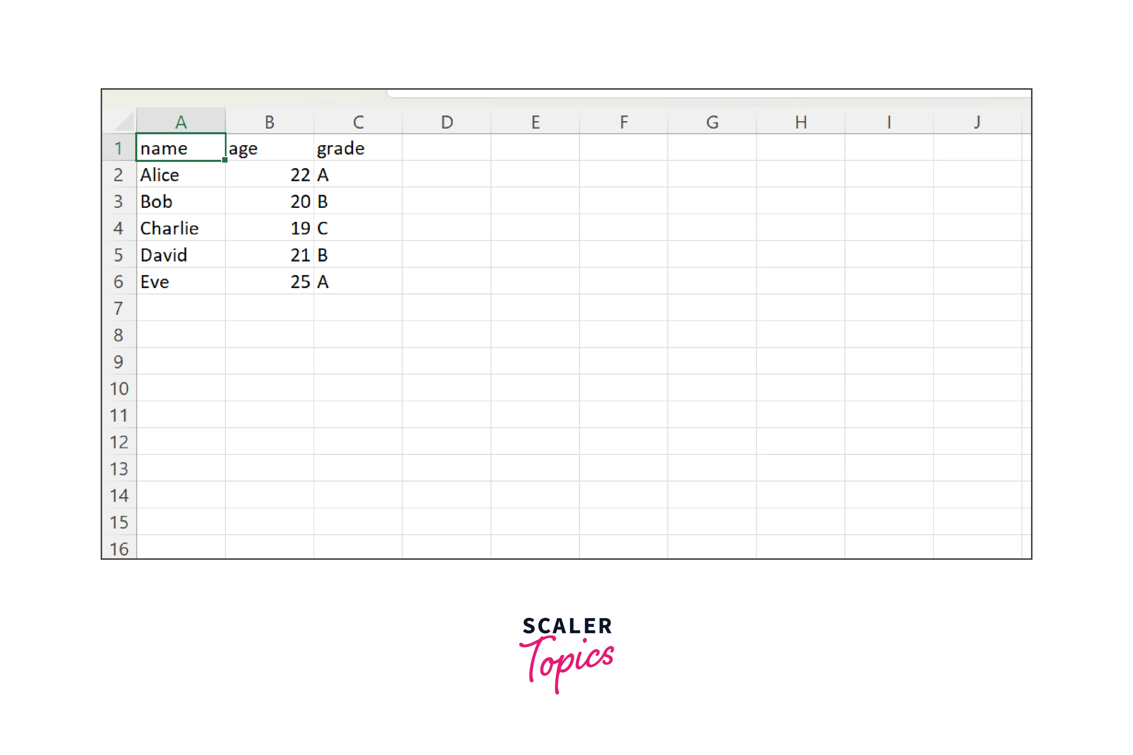Select column C header
Viewport: 1133px width, 755px height.
tap(358, 122)
